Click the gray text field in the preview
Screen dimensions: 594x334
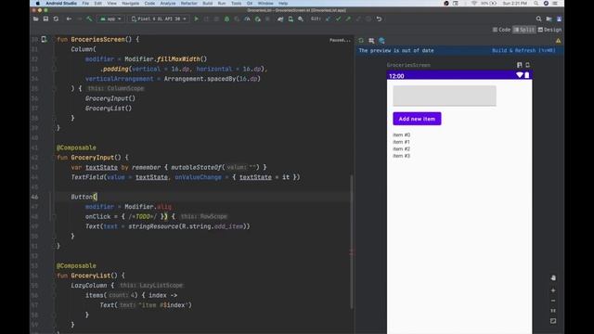[445, 96]
